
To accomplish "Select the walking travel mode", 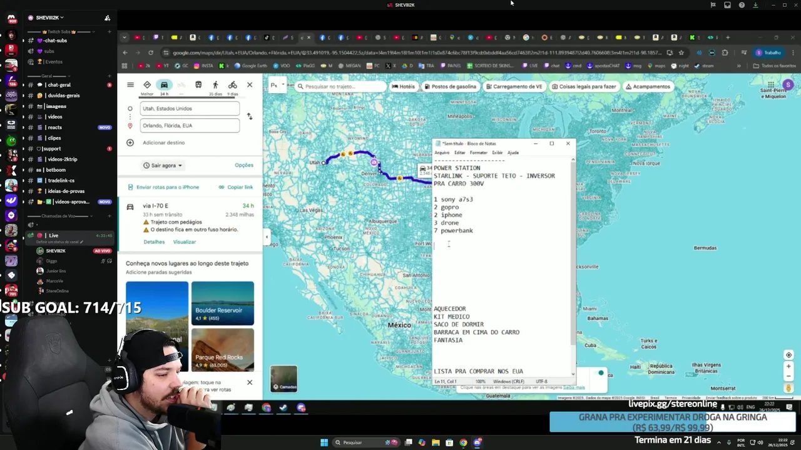I will pyautogui.click(x=215, y=87).
